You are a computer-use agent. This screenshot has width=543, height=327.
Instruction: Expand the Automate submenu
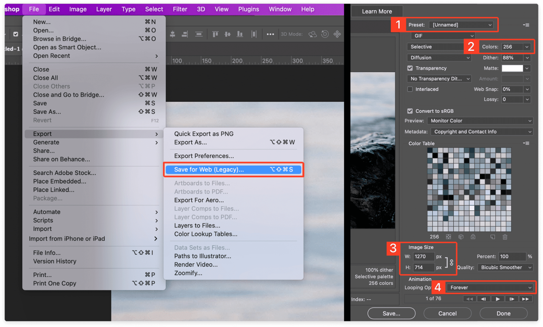pos(94,212)
